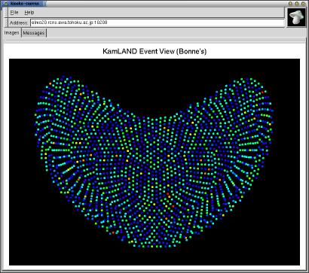Open the File menu
Viewport: 309px width, 273px height.
pyautogui.click(x=14, y=12)
